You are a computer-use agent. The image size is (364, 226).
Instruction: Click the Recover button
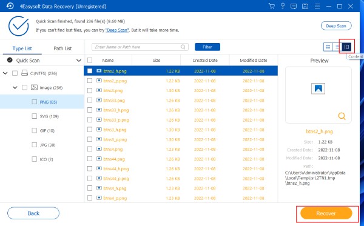(x=326, y=213)
